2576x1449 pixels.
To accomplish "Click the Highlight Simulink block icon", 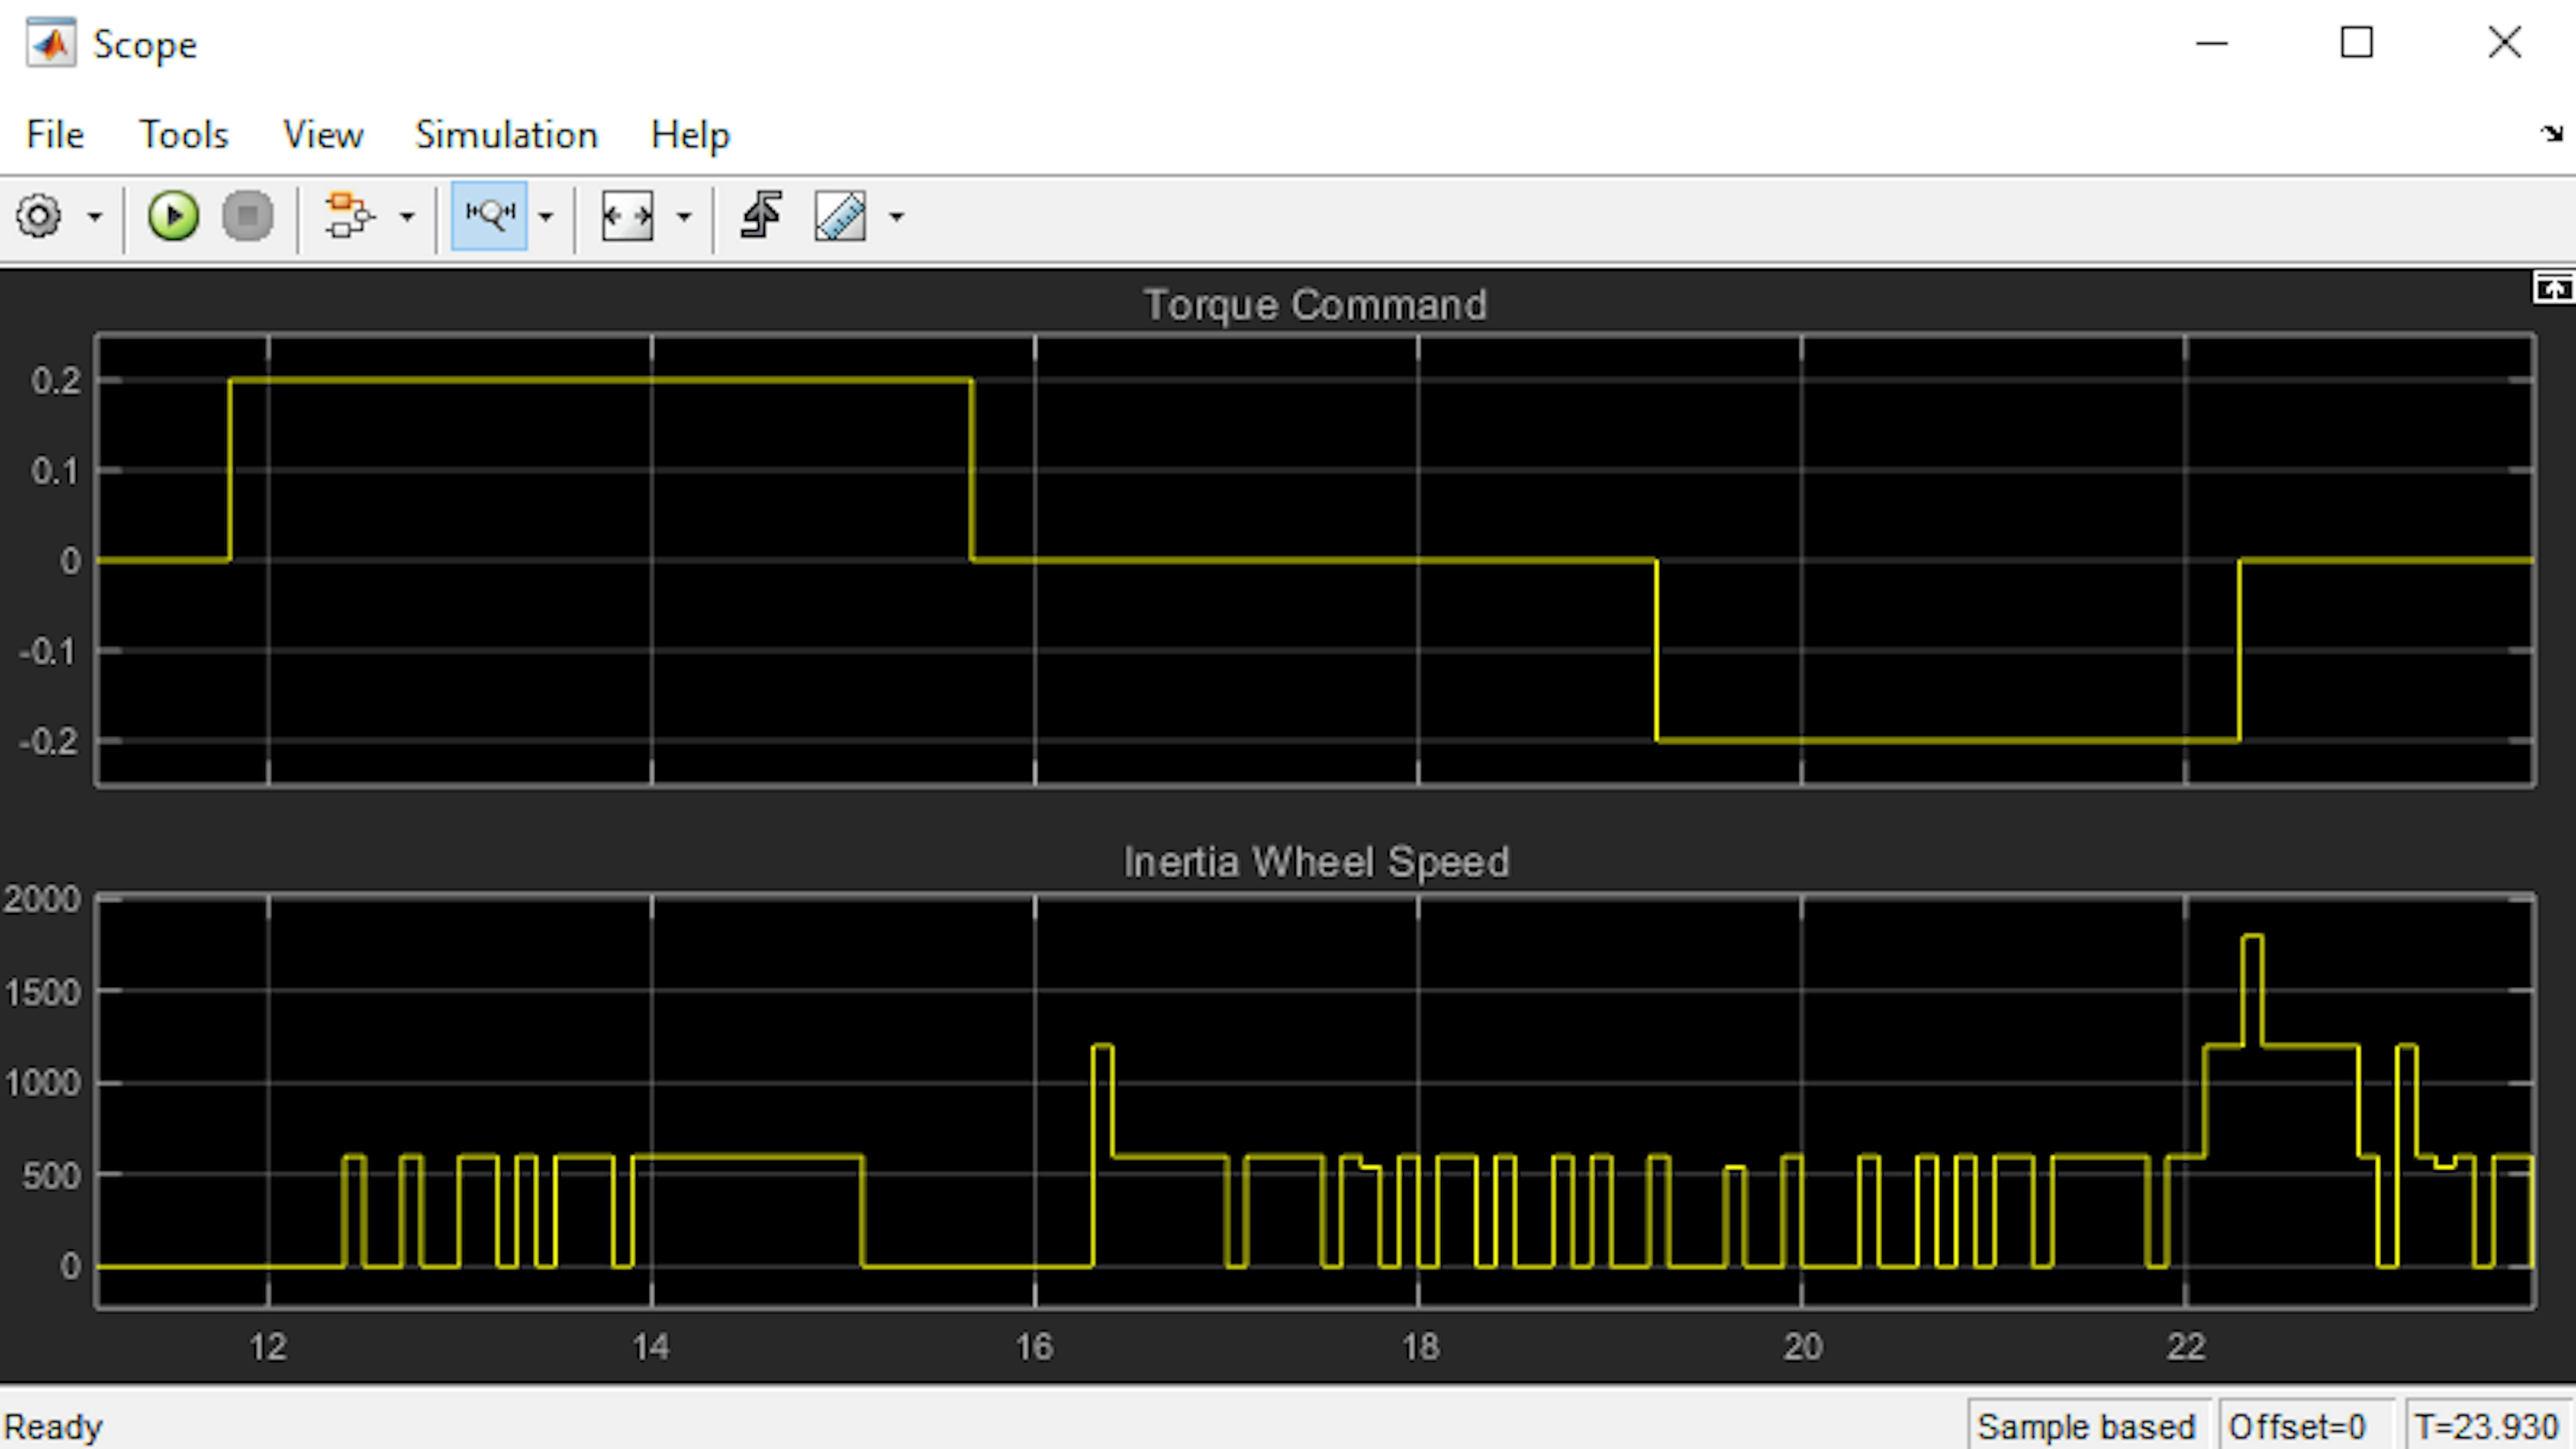I will [349, 216].
